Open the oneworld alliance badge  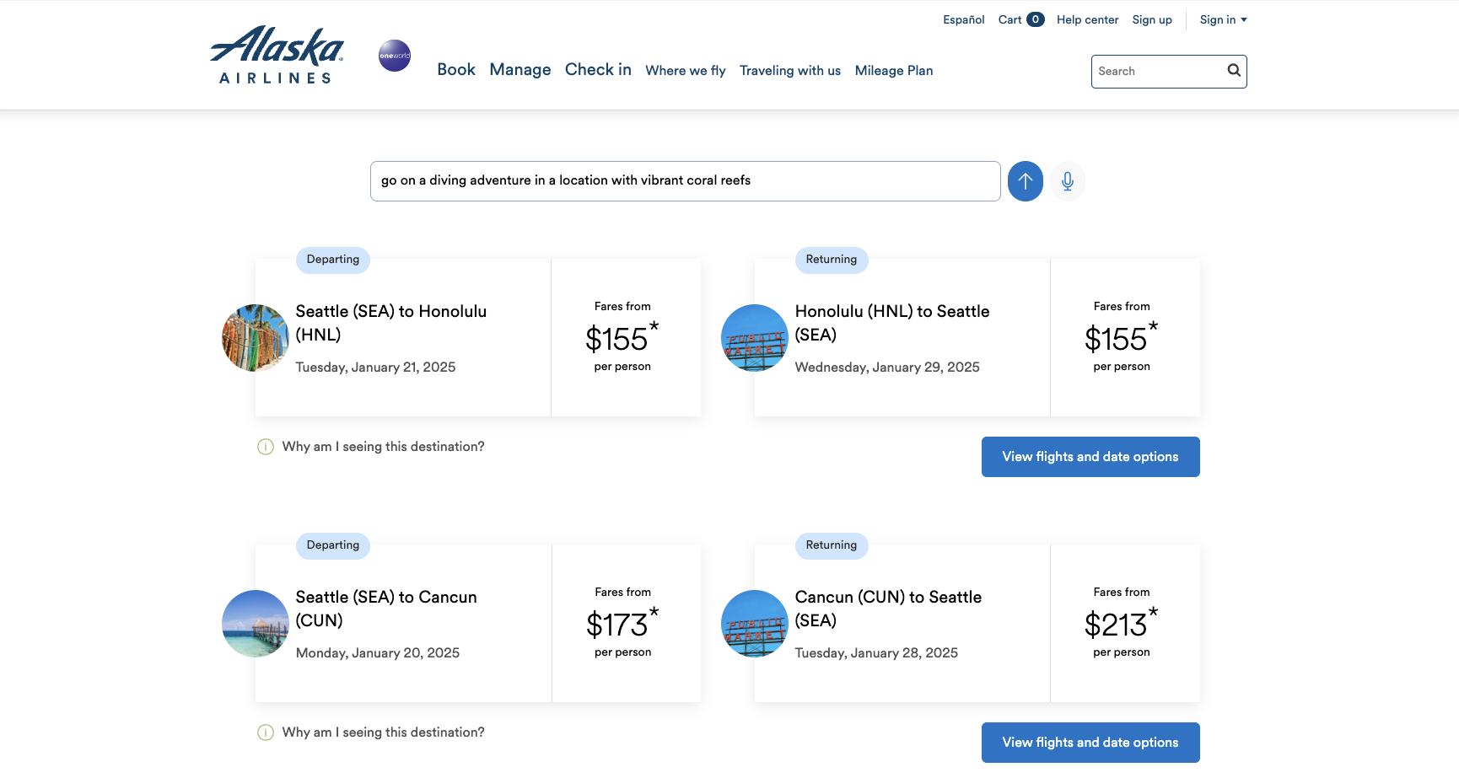(395, 56)
